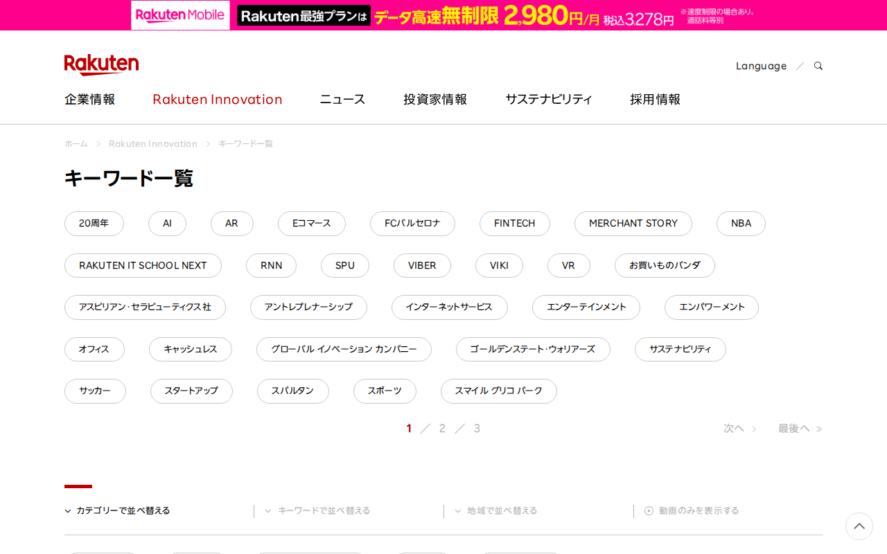
Task: Open the Rakuten Mobile banner ad
Action: (443, 15)
